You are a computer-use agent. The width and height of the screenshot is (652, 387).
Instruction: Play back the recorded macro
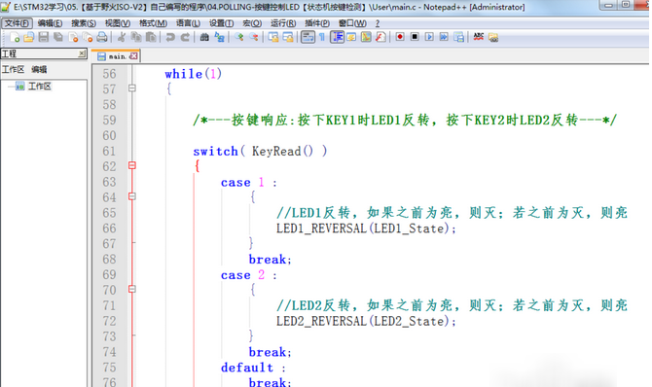click(429, 37)
